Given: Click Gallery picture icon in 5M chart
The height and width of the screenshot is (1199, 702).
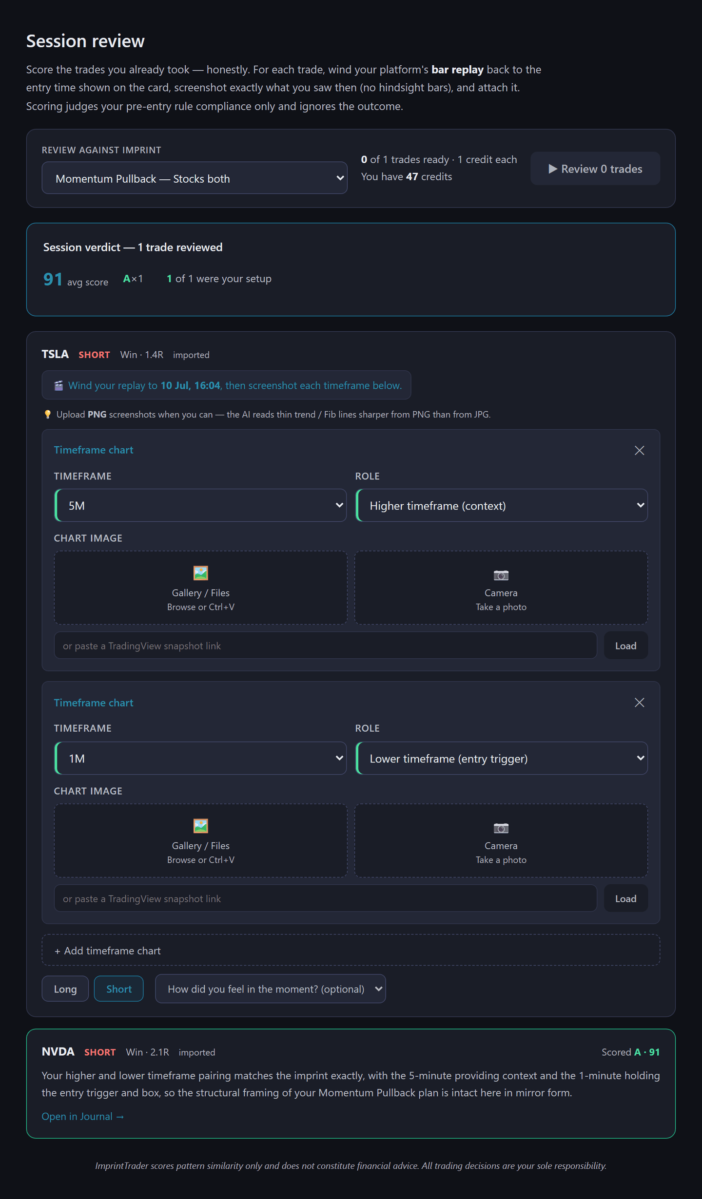Looking at the screenshot, I should pyautogui.click(x=201, y=572).
